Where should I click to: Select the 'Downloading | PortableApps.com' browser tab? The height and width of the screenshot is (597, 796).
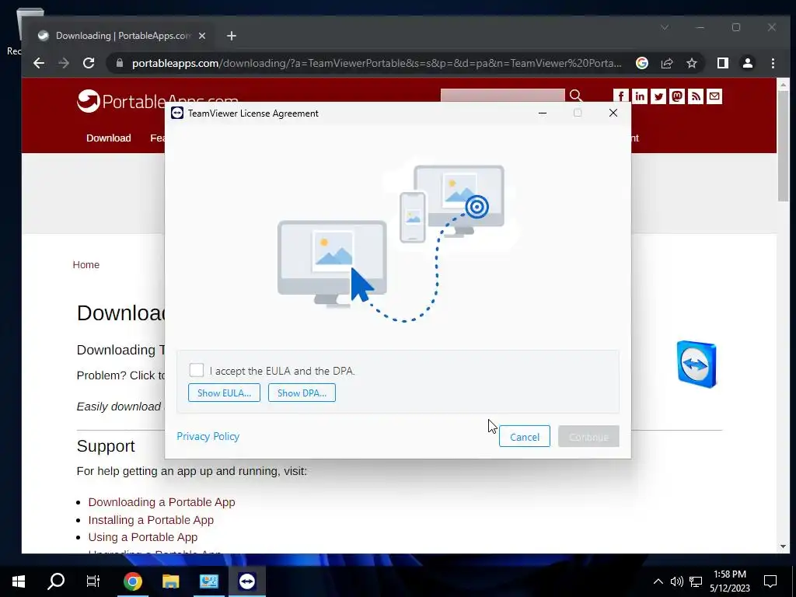pos(122,36)
